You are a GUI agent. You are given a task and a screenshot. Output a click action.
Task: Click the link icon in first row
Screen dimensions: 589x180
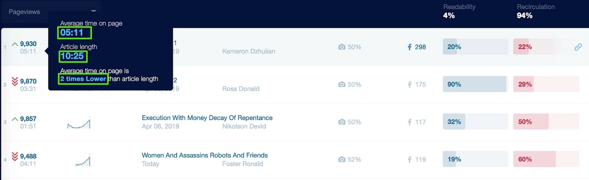point(578,47)
